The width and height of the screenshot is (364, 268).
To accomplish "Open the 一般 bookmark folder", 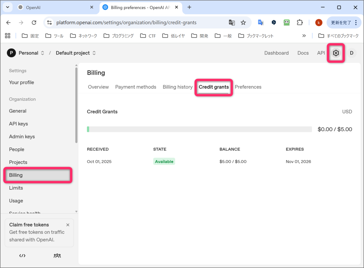I will (223, 36).
